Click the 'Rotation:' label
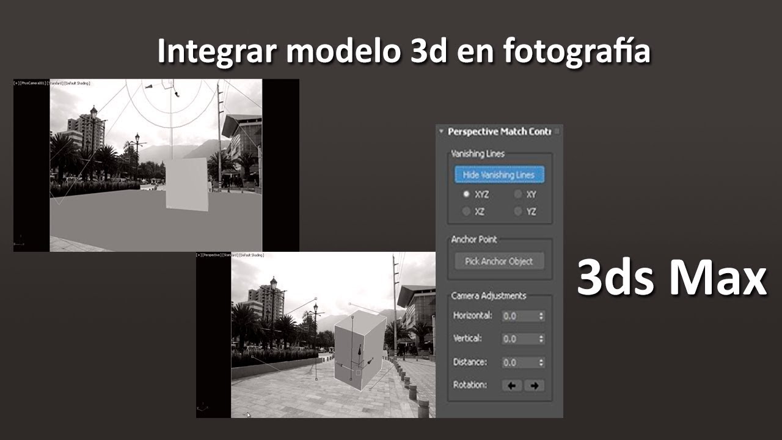Viewport: 782px width, 440px height. [x=470, y=385]
